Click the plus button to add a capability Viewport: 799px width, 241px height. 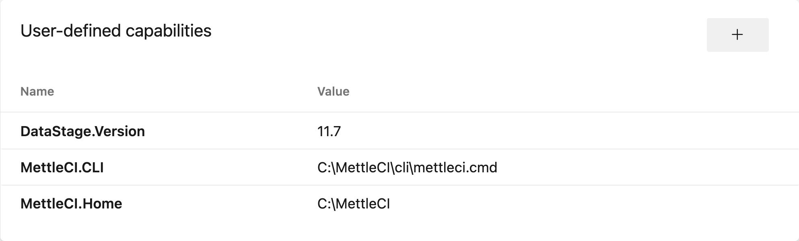pyautogui.click(x=737, y=35)
